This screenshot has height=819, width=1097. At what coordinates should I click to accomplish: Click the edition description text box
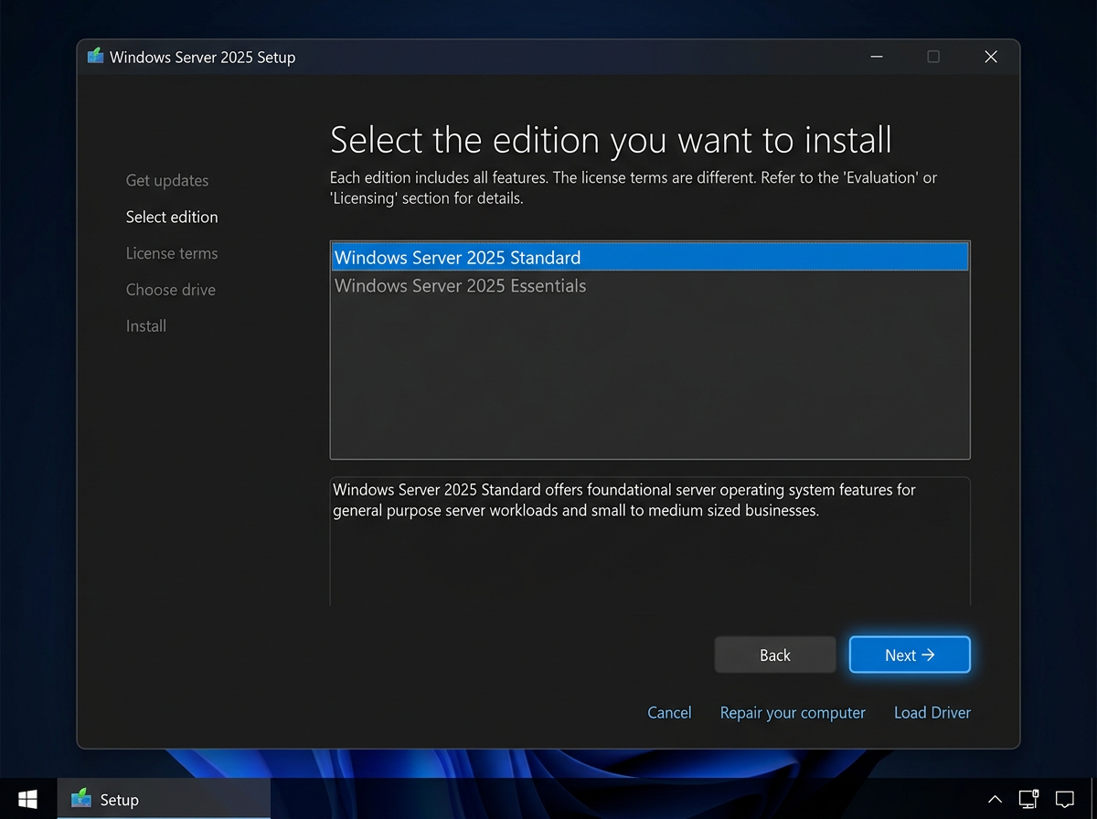click(x=650, y=541)
